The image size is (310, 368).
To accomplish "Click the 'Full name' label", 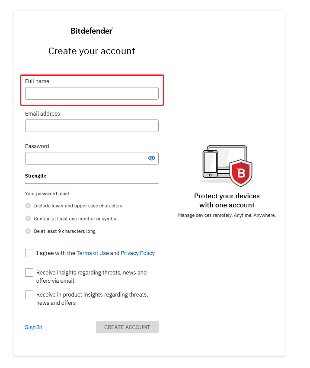I will (x=37, y=81).
